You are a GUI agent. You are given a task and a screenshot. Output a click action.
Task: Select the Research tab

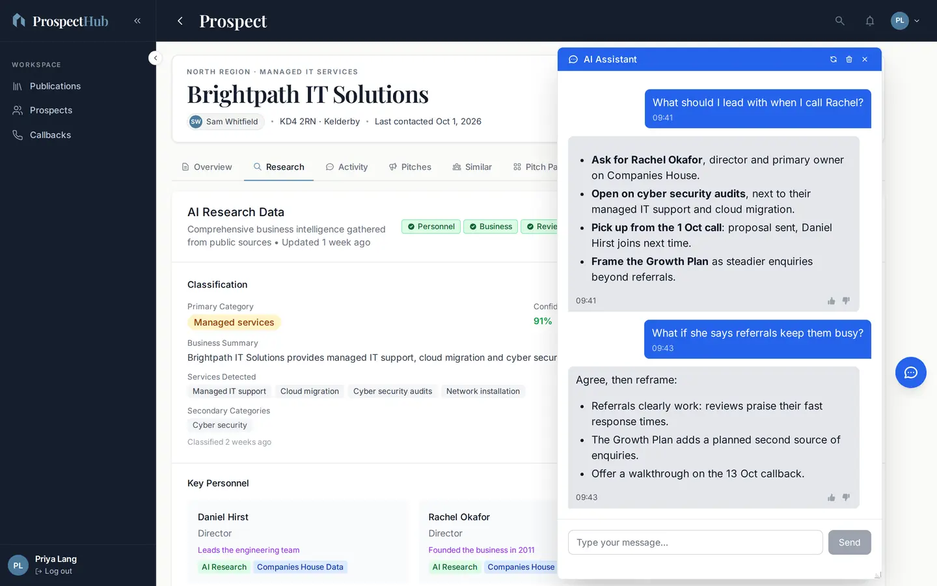(x=278, y=167)
